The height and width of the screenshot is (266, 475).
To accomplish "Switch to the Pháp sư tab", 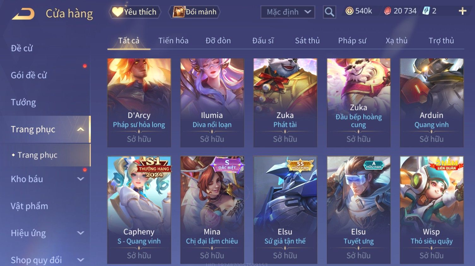I will [x=352, y=41].
